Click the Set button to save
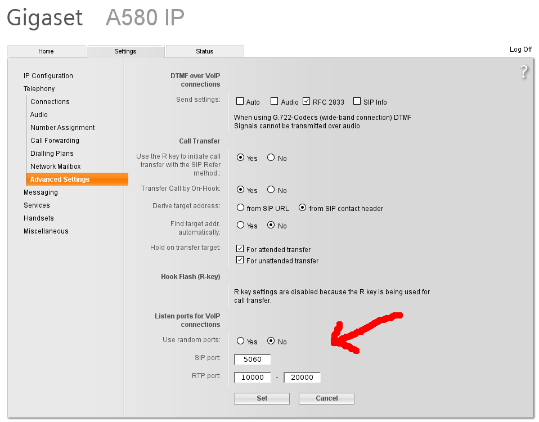This screenshot has width=539, height=422. tap(262, 398)
